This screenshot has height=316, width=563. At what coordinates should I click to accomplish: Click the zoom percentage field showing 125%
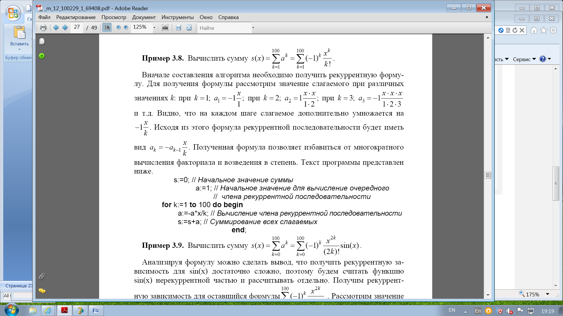142,27
